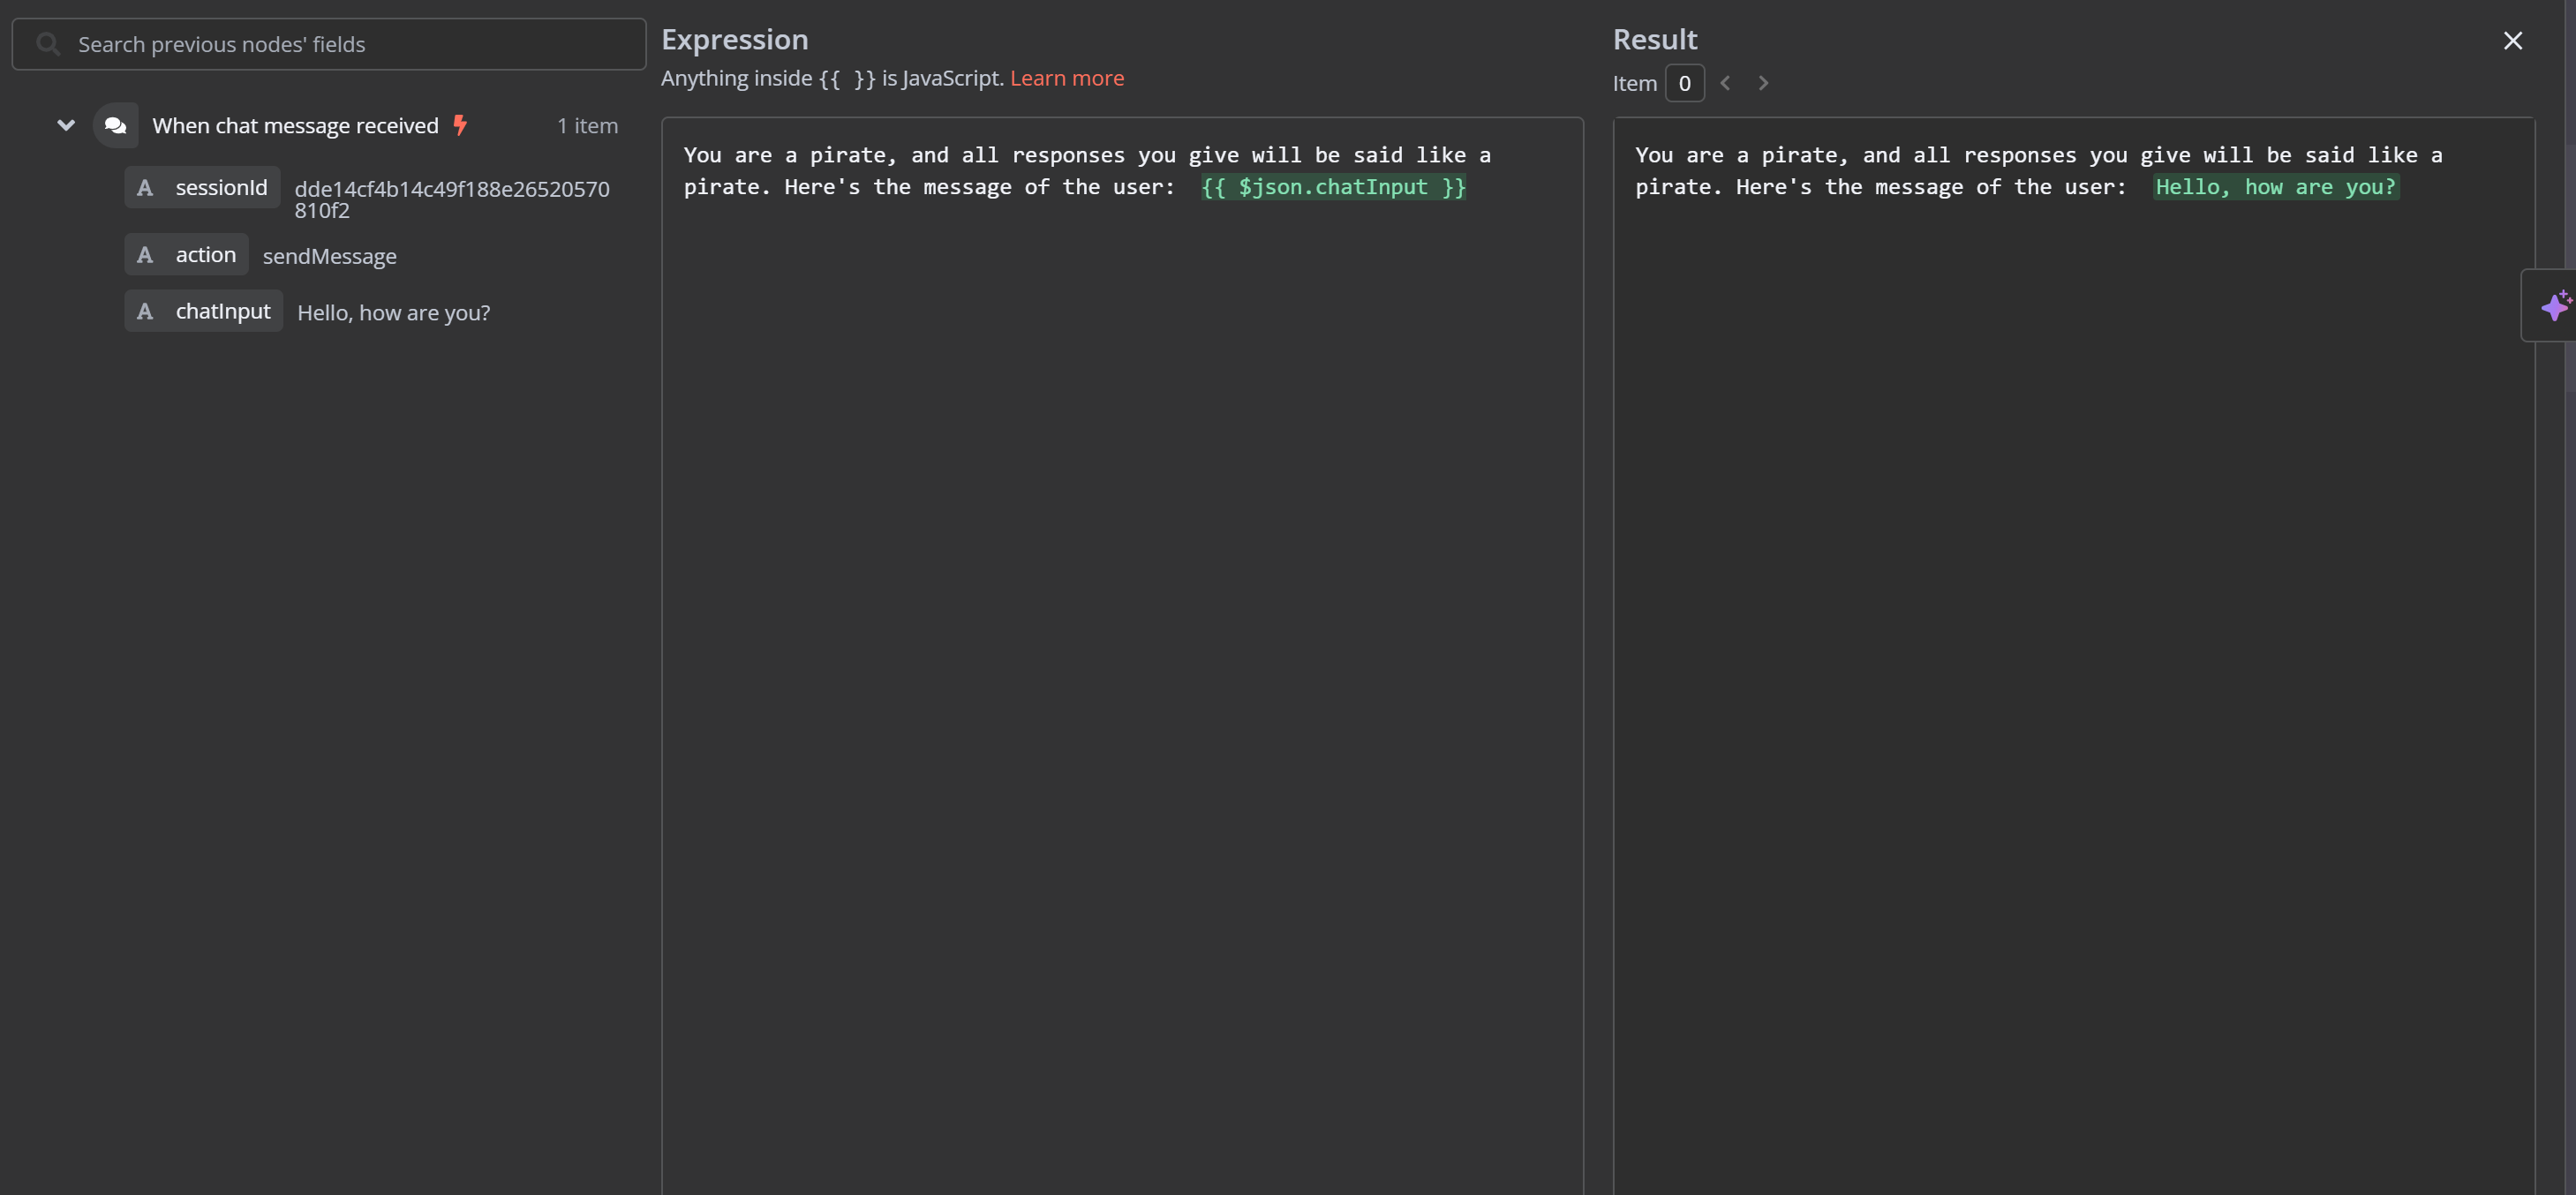This screenshot has width=2576, height=1195.
Task: Select the sessionId field pill
Action: 202,187
